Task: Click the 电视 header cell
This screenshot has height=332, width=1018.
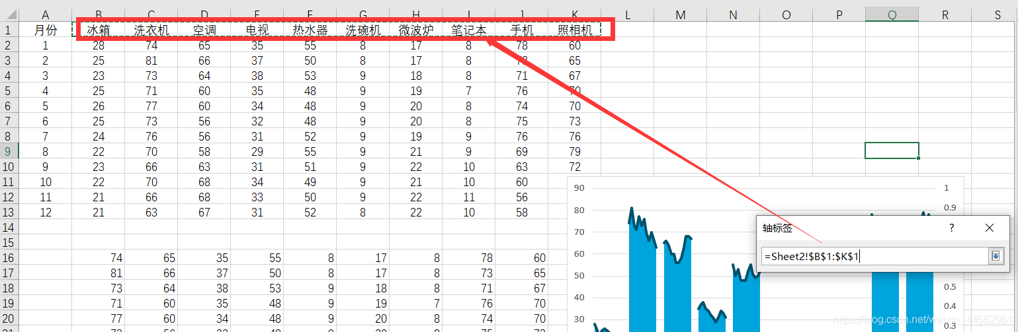Action: pos(257,30)
